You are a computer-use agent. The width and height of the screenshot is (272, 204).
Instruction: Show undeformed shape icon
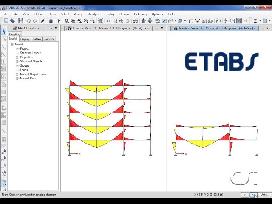click(x=191, y=21)
